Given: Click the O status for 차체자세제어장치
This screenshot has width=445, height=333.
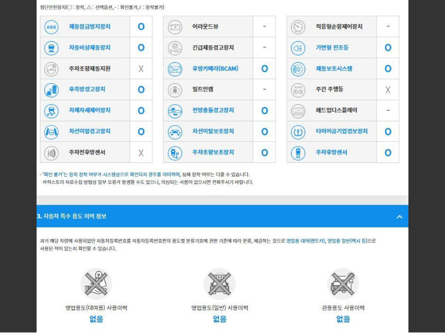Looking at the screenshot, I should pyautogui.click(x=141, y=111).
